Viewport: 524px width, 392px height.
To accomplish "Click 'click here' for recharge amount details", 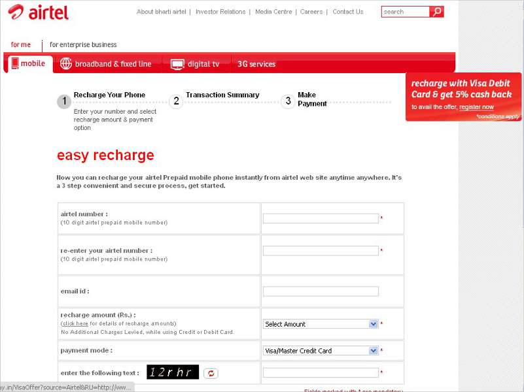I will (x=75, y=323).
